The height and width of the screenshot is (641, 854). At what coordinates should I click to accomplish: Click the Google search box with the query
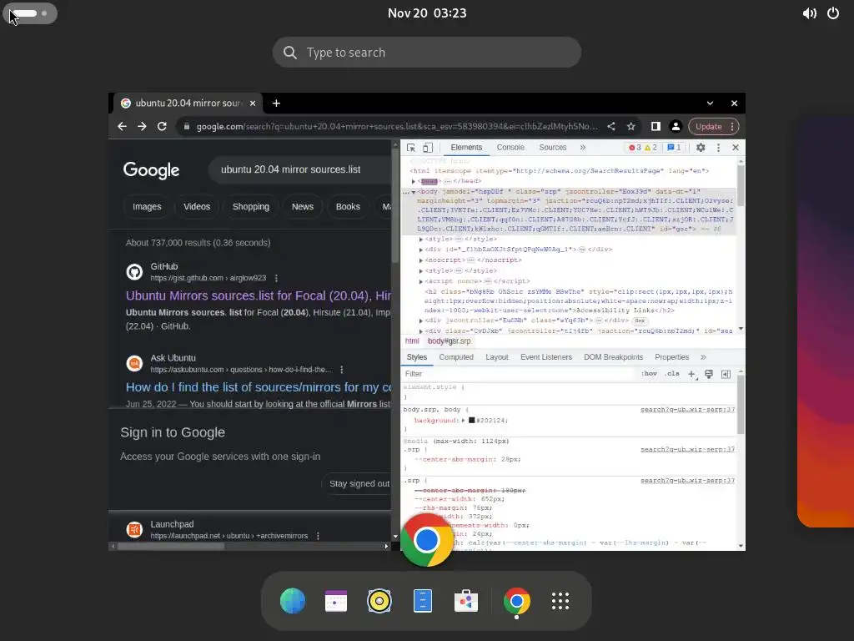[300, 169]
